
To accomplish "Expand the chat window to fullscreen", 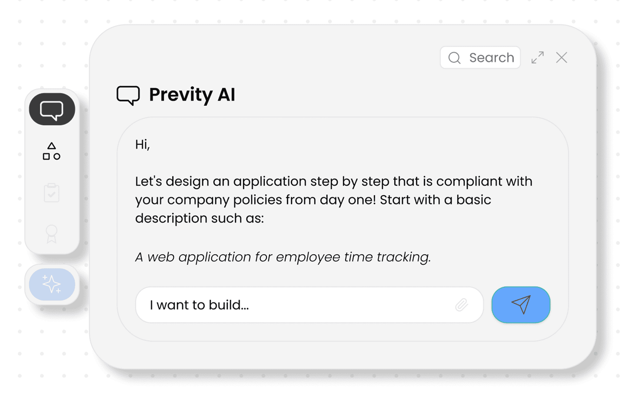I will point(537,57).
